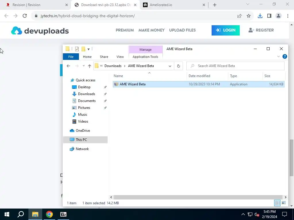Open the UPLOAD FILES link

(182, 30)
